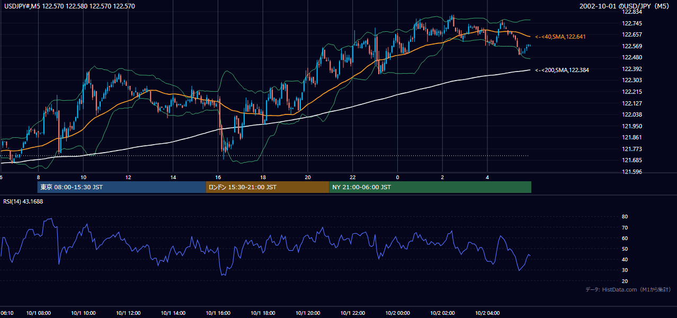
Task: Click price axis value 121.950
Action: tap(632, 126)
